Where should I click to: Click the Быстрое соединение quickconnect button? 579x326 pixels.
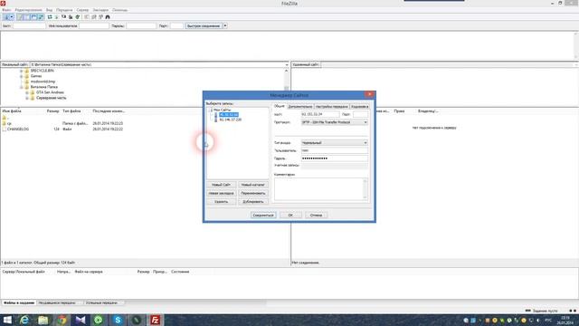tap(204, 26)
